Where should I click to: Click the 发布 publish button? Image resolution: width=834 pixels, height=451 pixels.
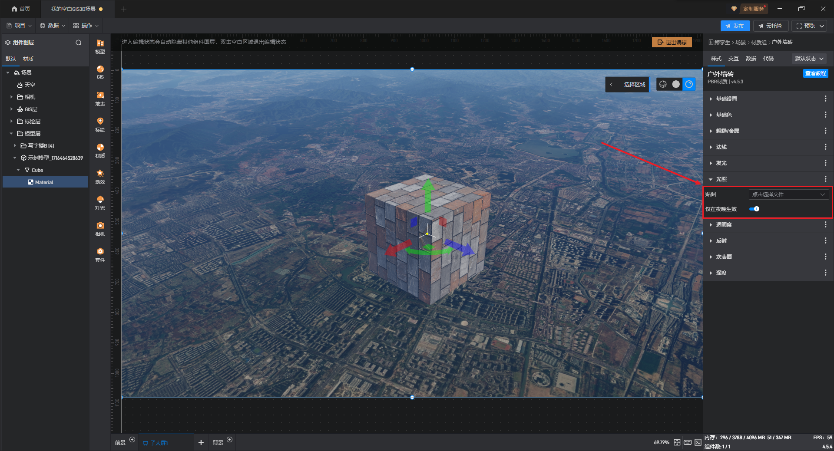click(735, 26)
